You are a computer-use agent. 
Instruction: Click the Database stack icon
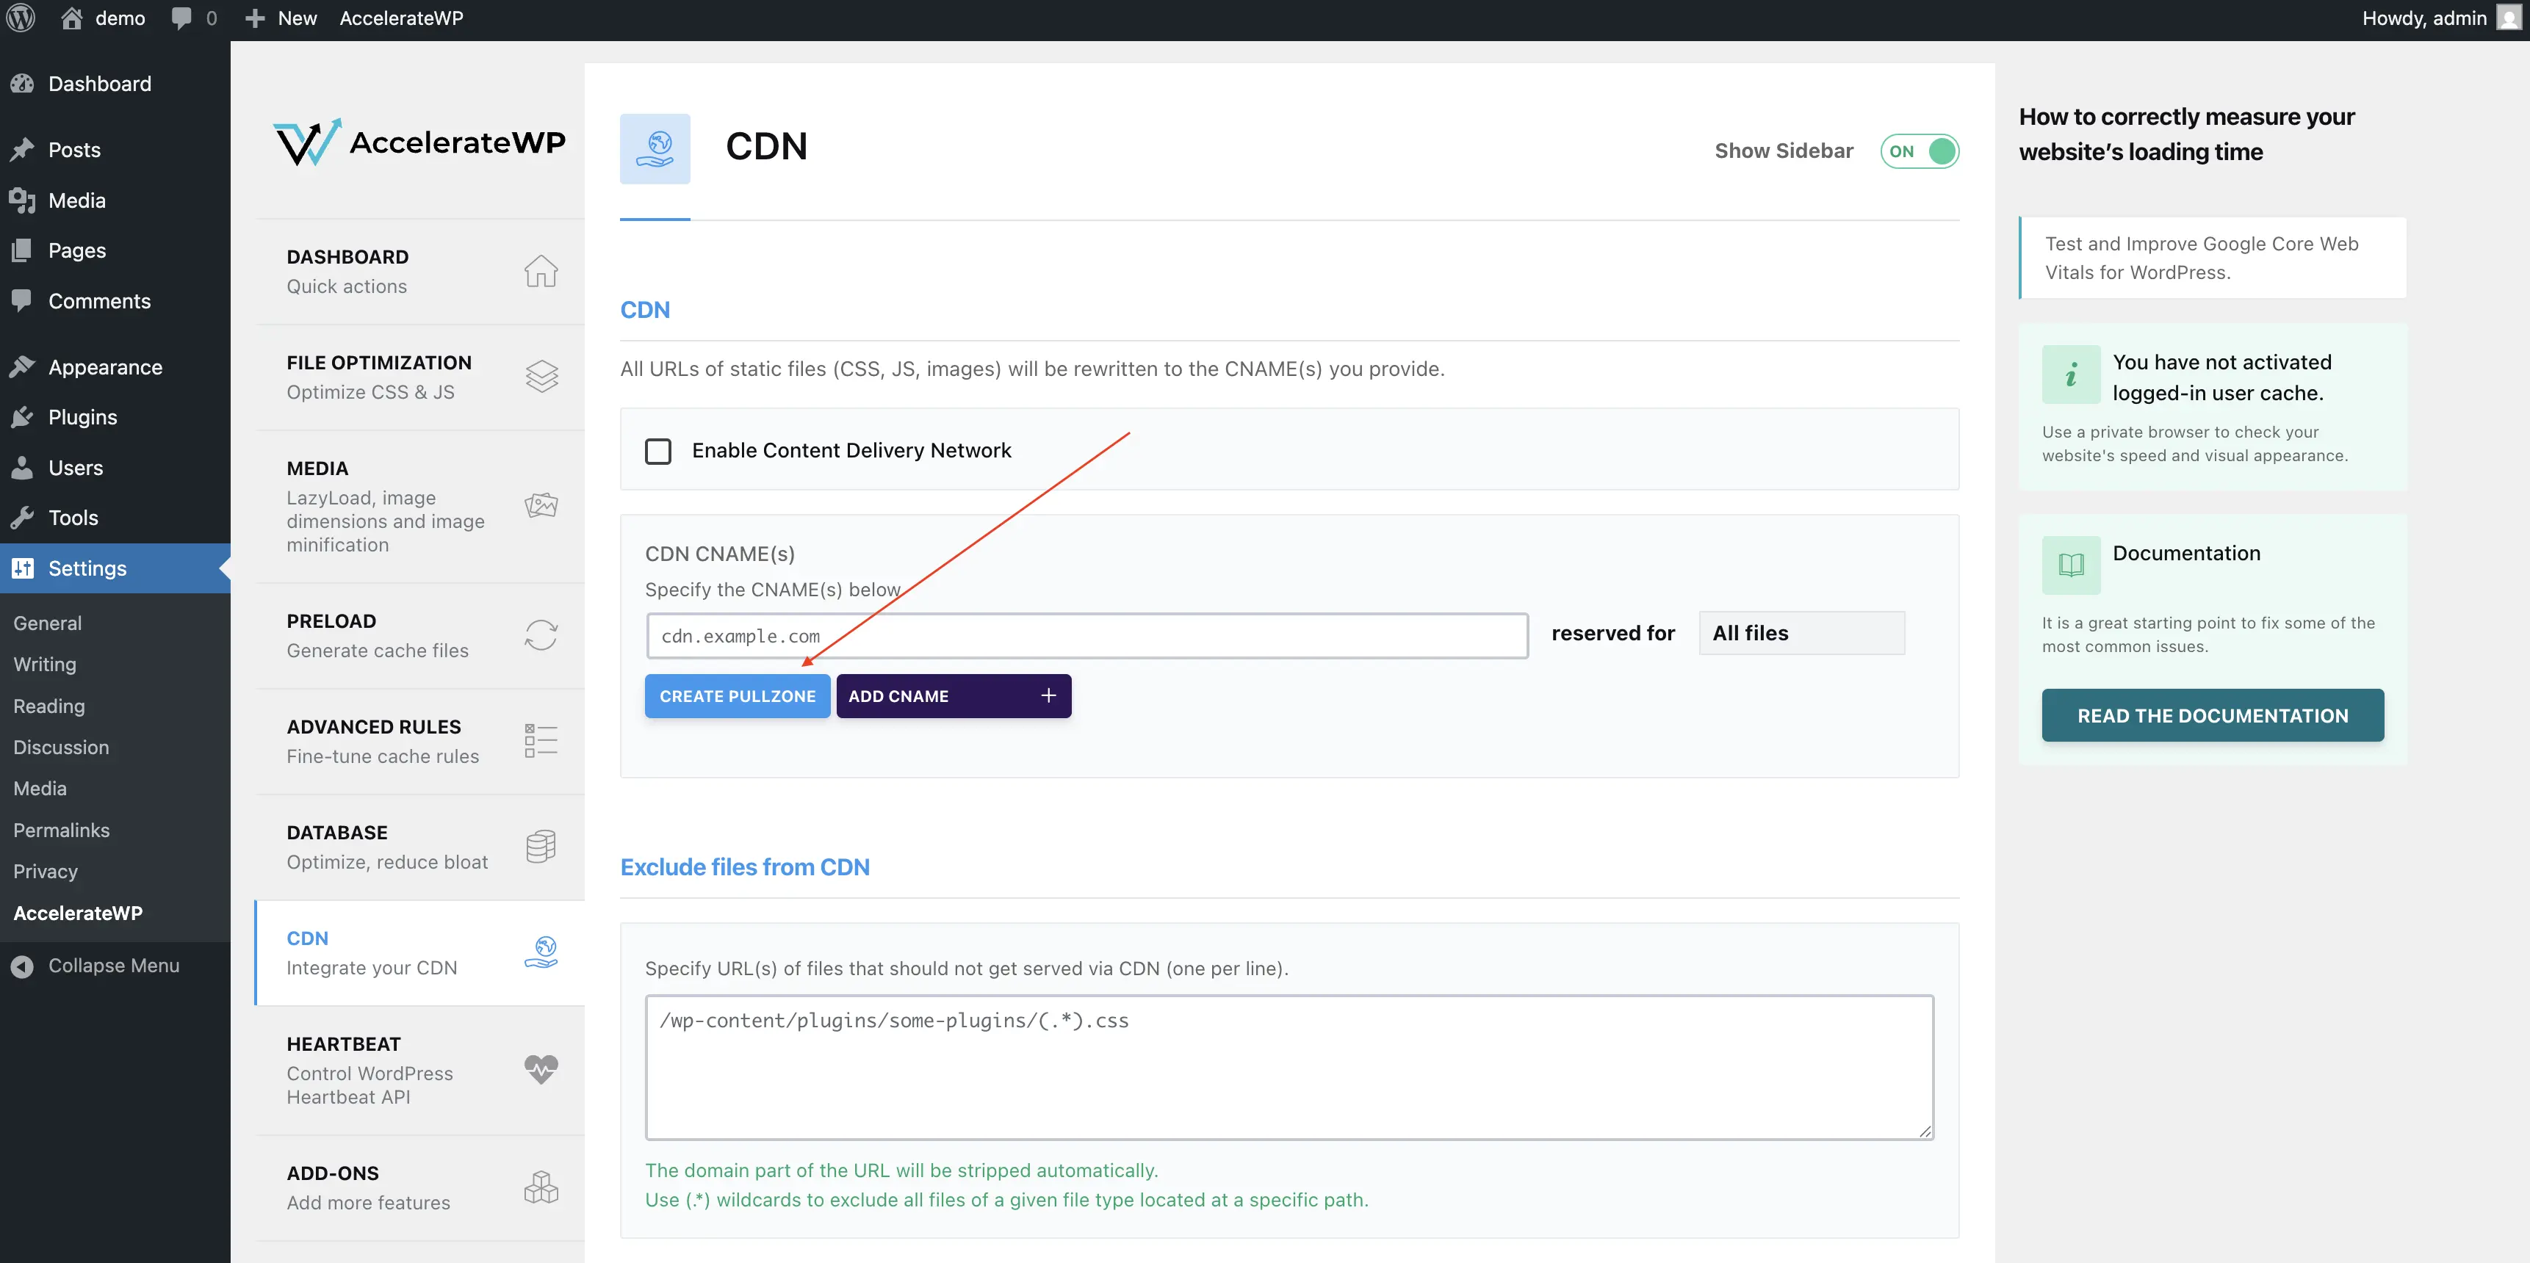(x=540, y=846)
